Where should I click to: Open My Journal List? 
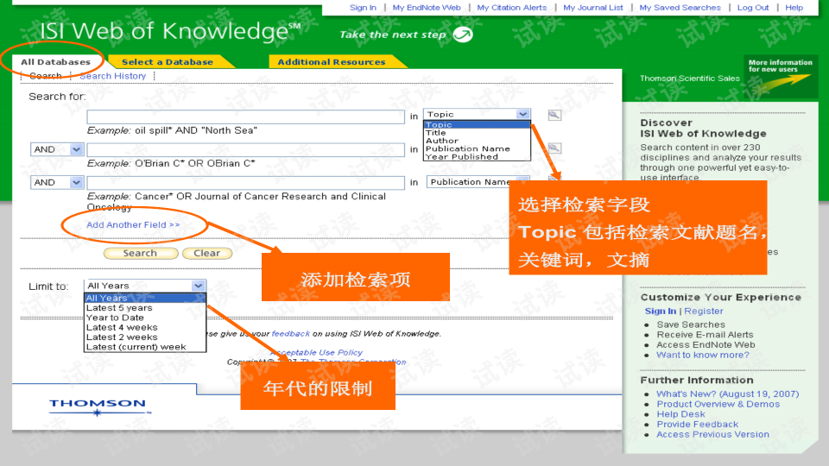click(593, 8)
